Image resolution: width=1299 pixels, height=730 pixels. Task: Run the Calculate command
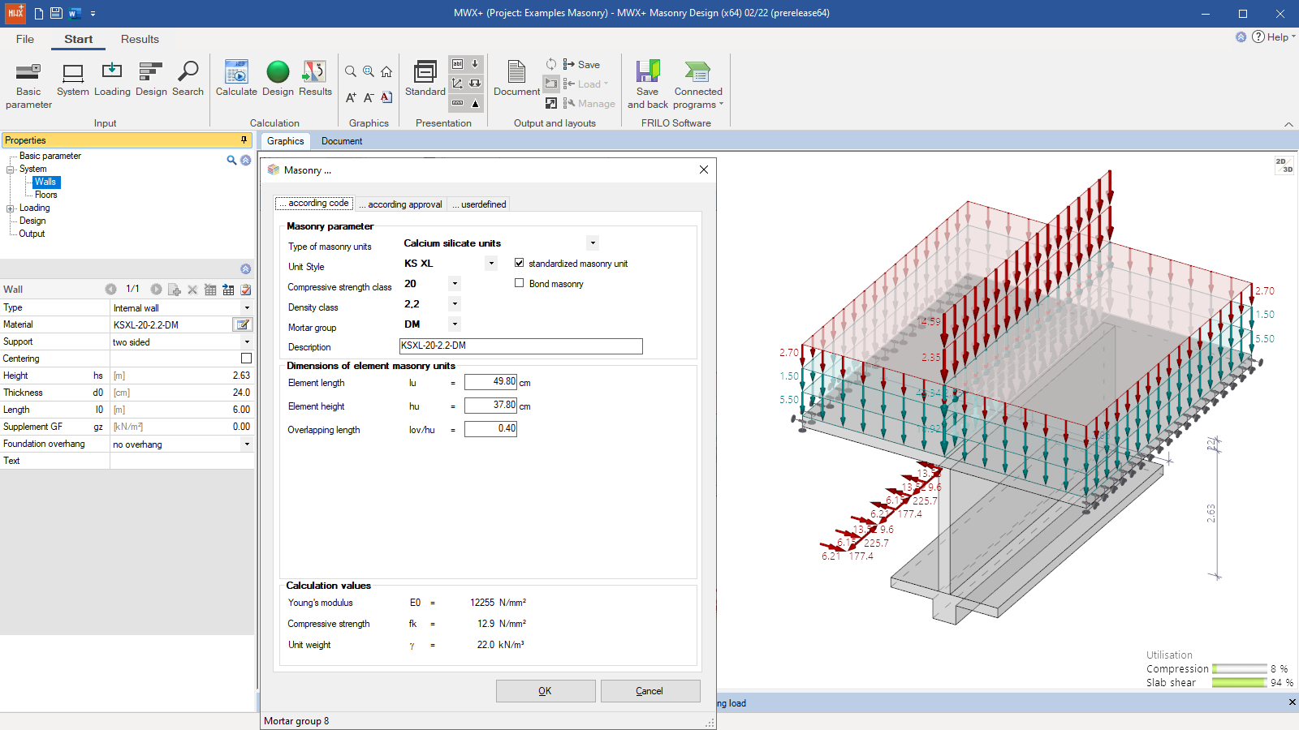pos(236,79)
